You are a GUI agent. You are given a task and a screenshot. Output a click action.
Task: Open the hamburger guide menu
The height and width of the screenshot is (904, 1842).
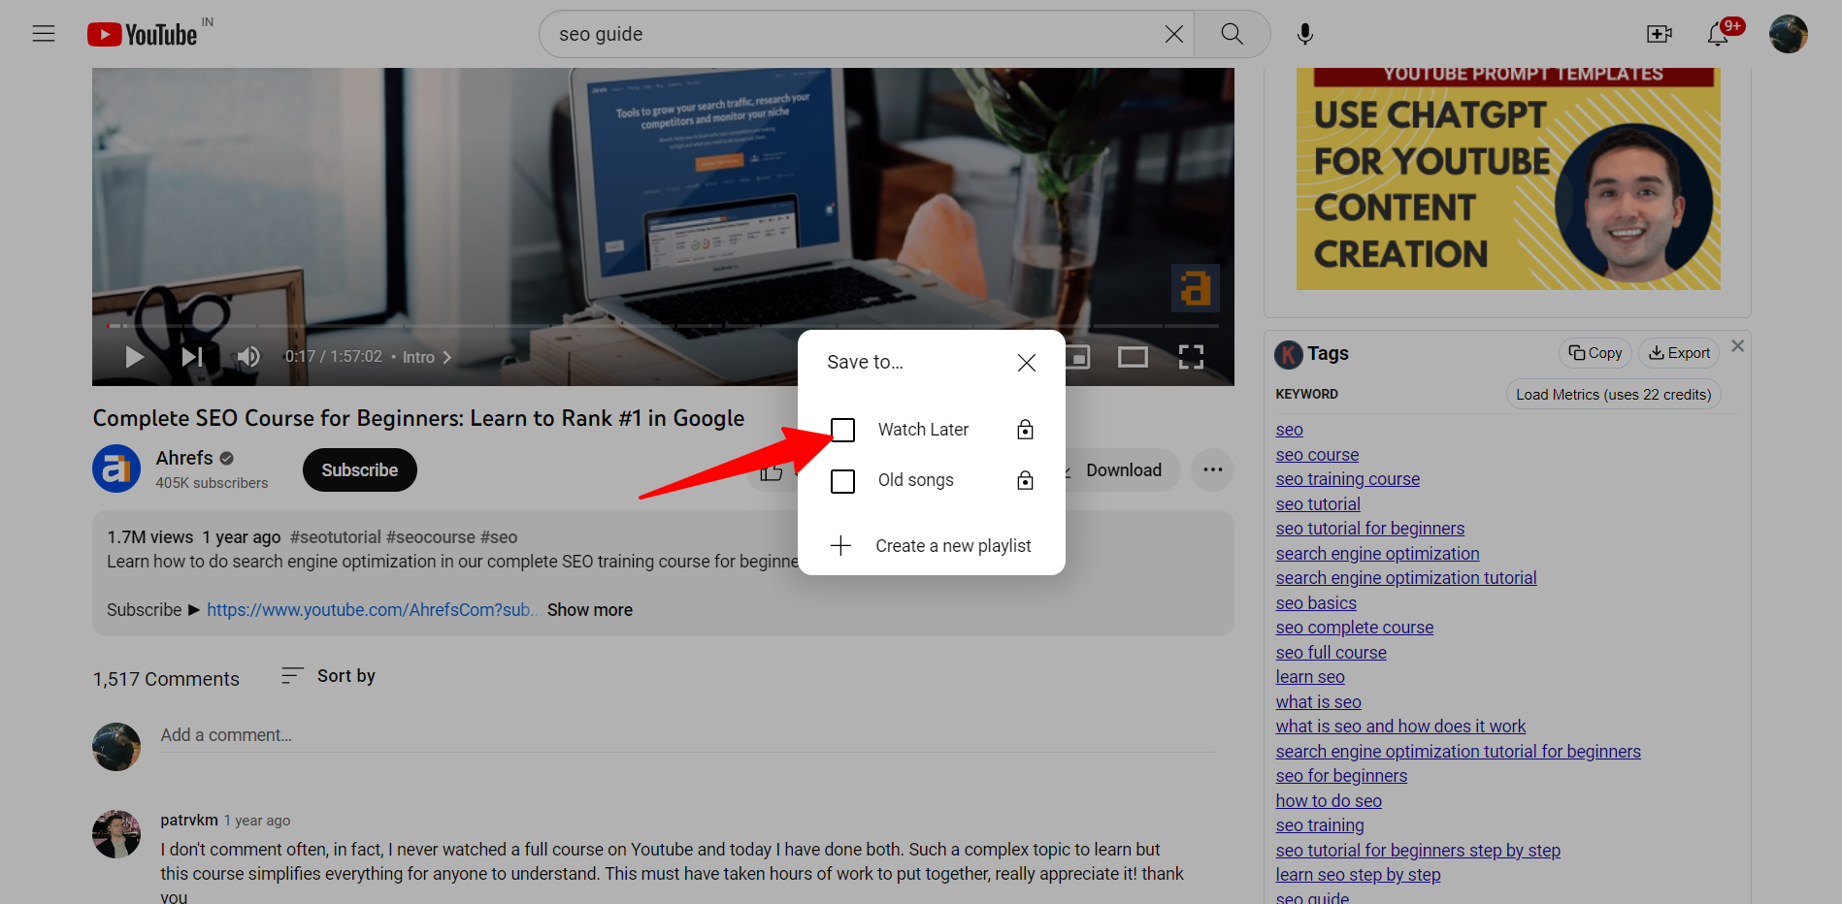[44, 34]
